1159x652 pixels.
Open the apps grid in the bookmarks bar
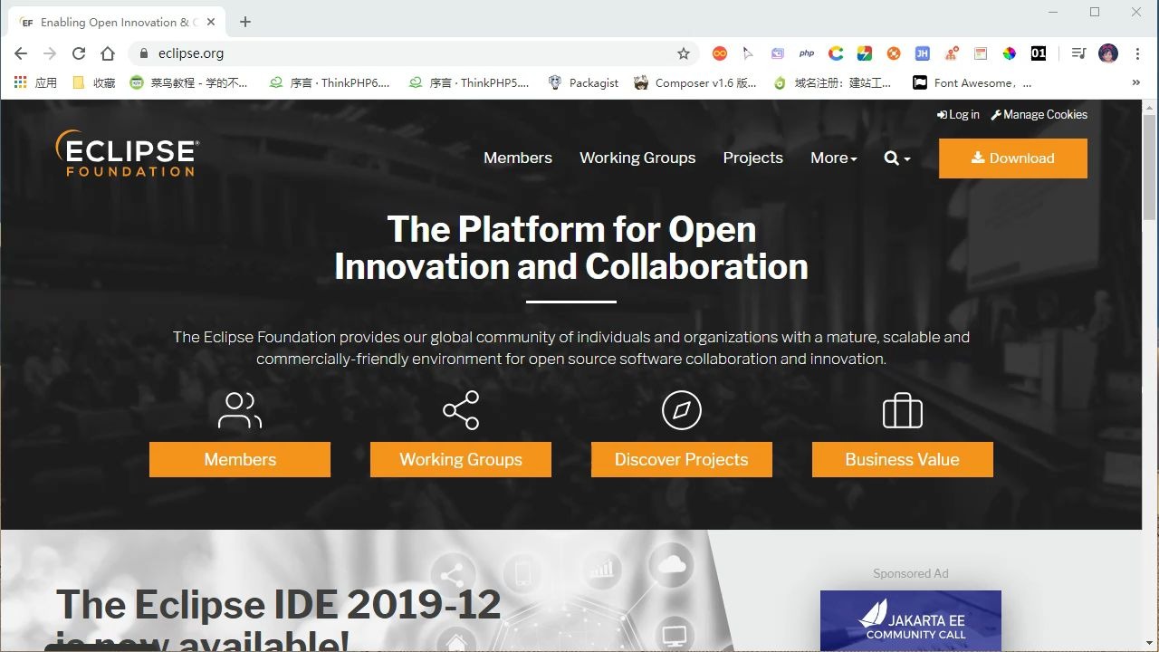pos(20,82)
